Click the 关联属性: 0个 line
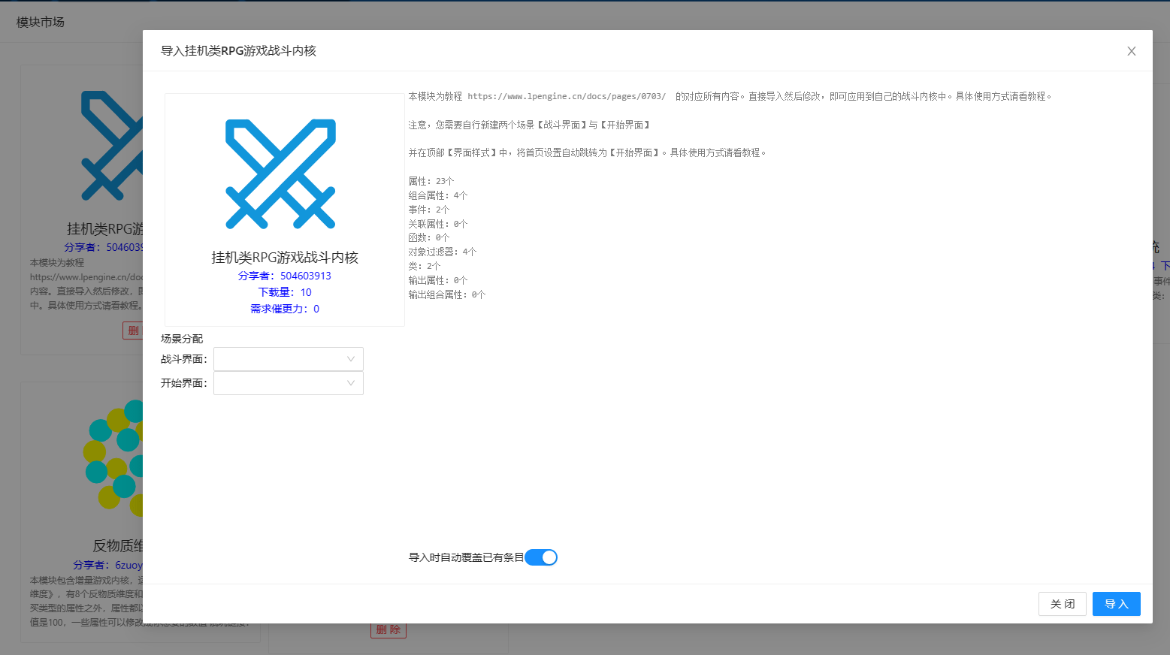Image resolution: width=1170 pixels, height=655 pixels. tap(438, 224)
